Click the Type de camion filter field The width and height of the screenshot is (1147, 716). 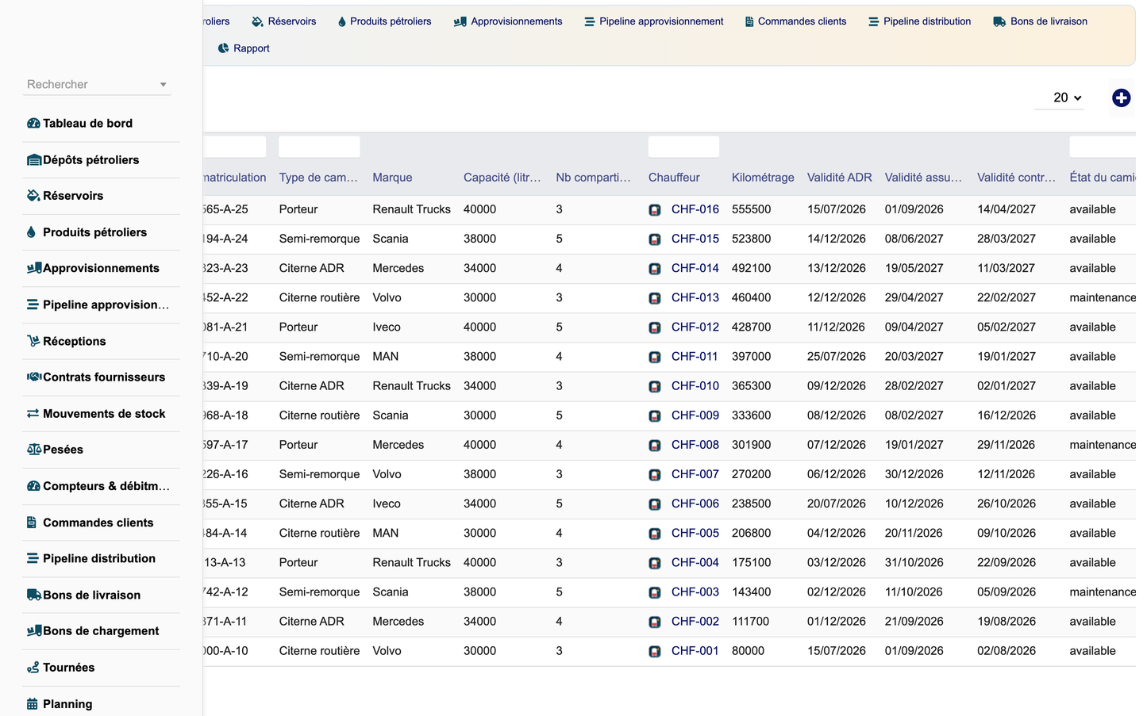[x=319, y=147]
